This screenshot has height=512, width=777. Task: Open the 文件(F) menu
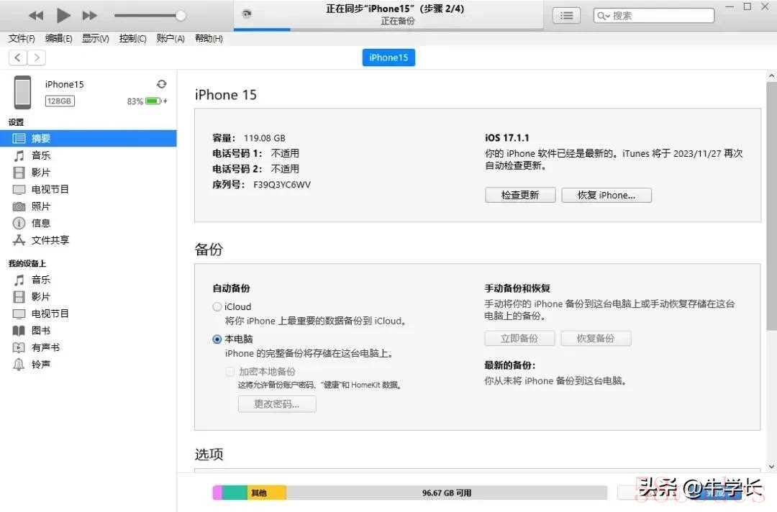tap(22, 39)
